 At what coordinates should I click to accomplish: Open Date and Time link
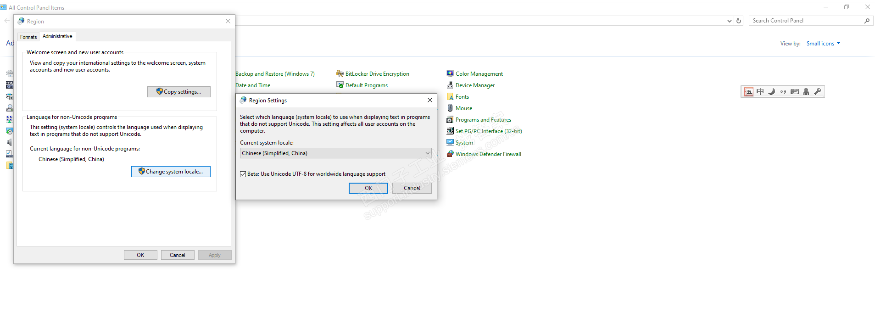253,85
